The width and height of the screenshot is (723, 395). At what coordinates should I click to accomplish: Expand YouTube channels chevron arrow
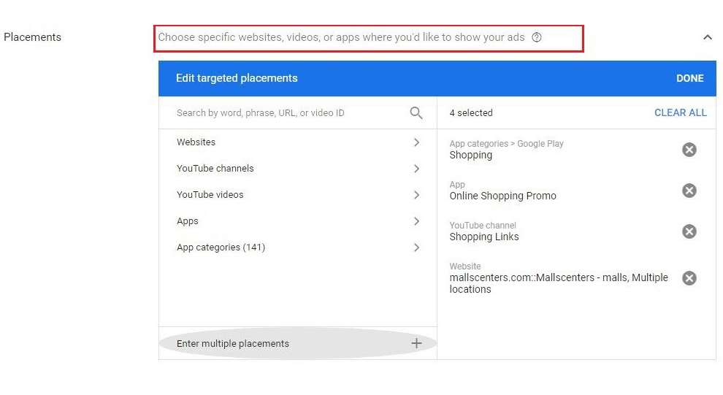(x=416, y=169)
